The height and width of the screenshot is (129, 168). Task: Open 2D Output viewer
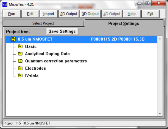click(69, 14)
